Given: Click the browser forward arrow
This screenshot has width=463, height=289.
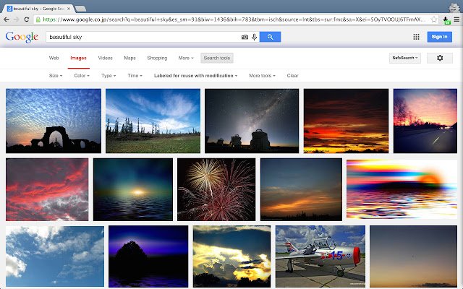Looking at the screenshot, I should (17, 20).
